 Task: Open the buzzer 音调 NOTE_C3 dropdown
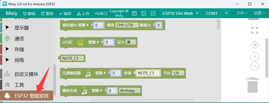148,73
